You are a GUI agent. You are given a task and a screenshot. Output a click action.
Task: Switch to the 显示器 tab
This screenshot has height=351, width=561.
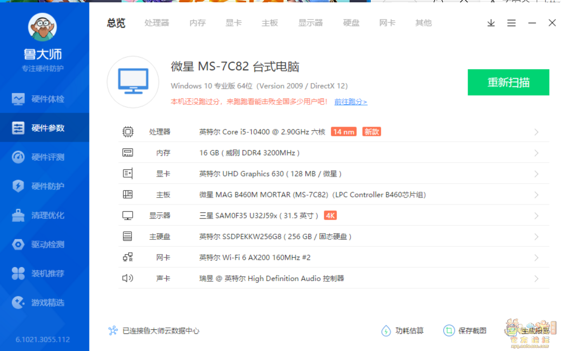[311, 23]
